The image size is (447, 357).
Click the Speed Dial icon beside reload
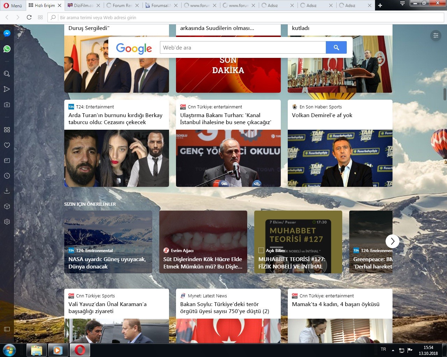coord(41,17)
